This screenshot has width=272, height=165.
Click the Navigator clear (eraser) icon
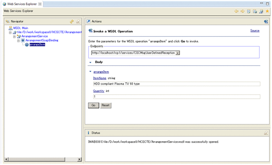pyautogui.click(x=78, y=21)
